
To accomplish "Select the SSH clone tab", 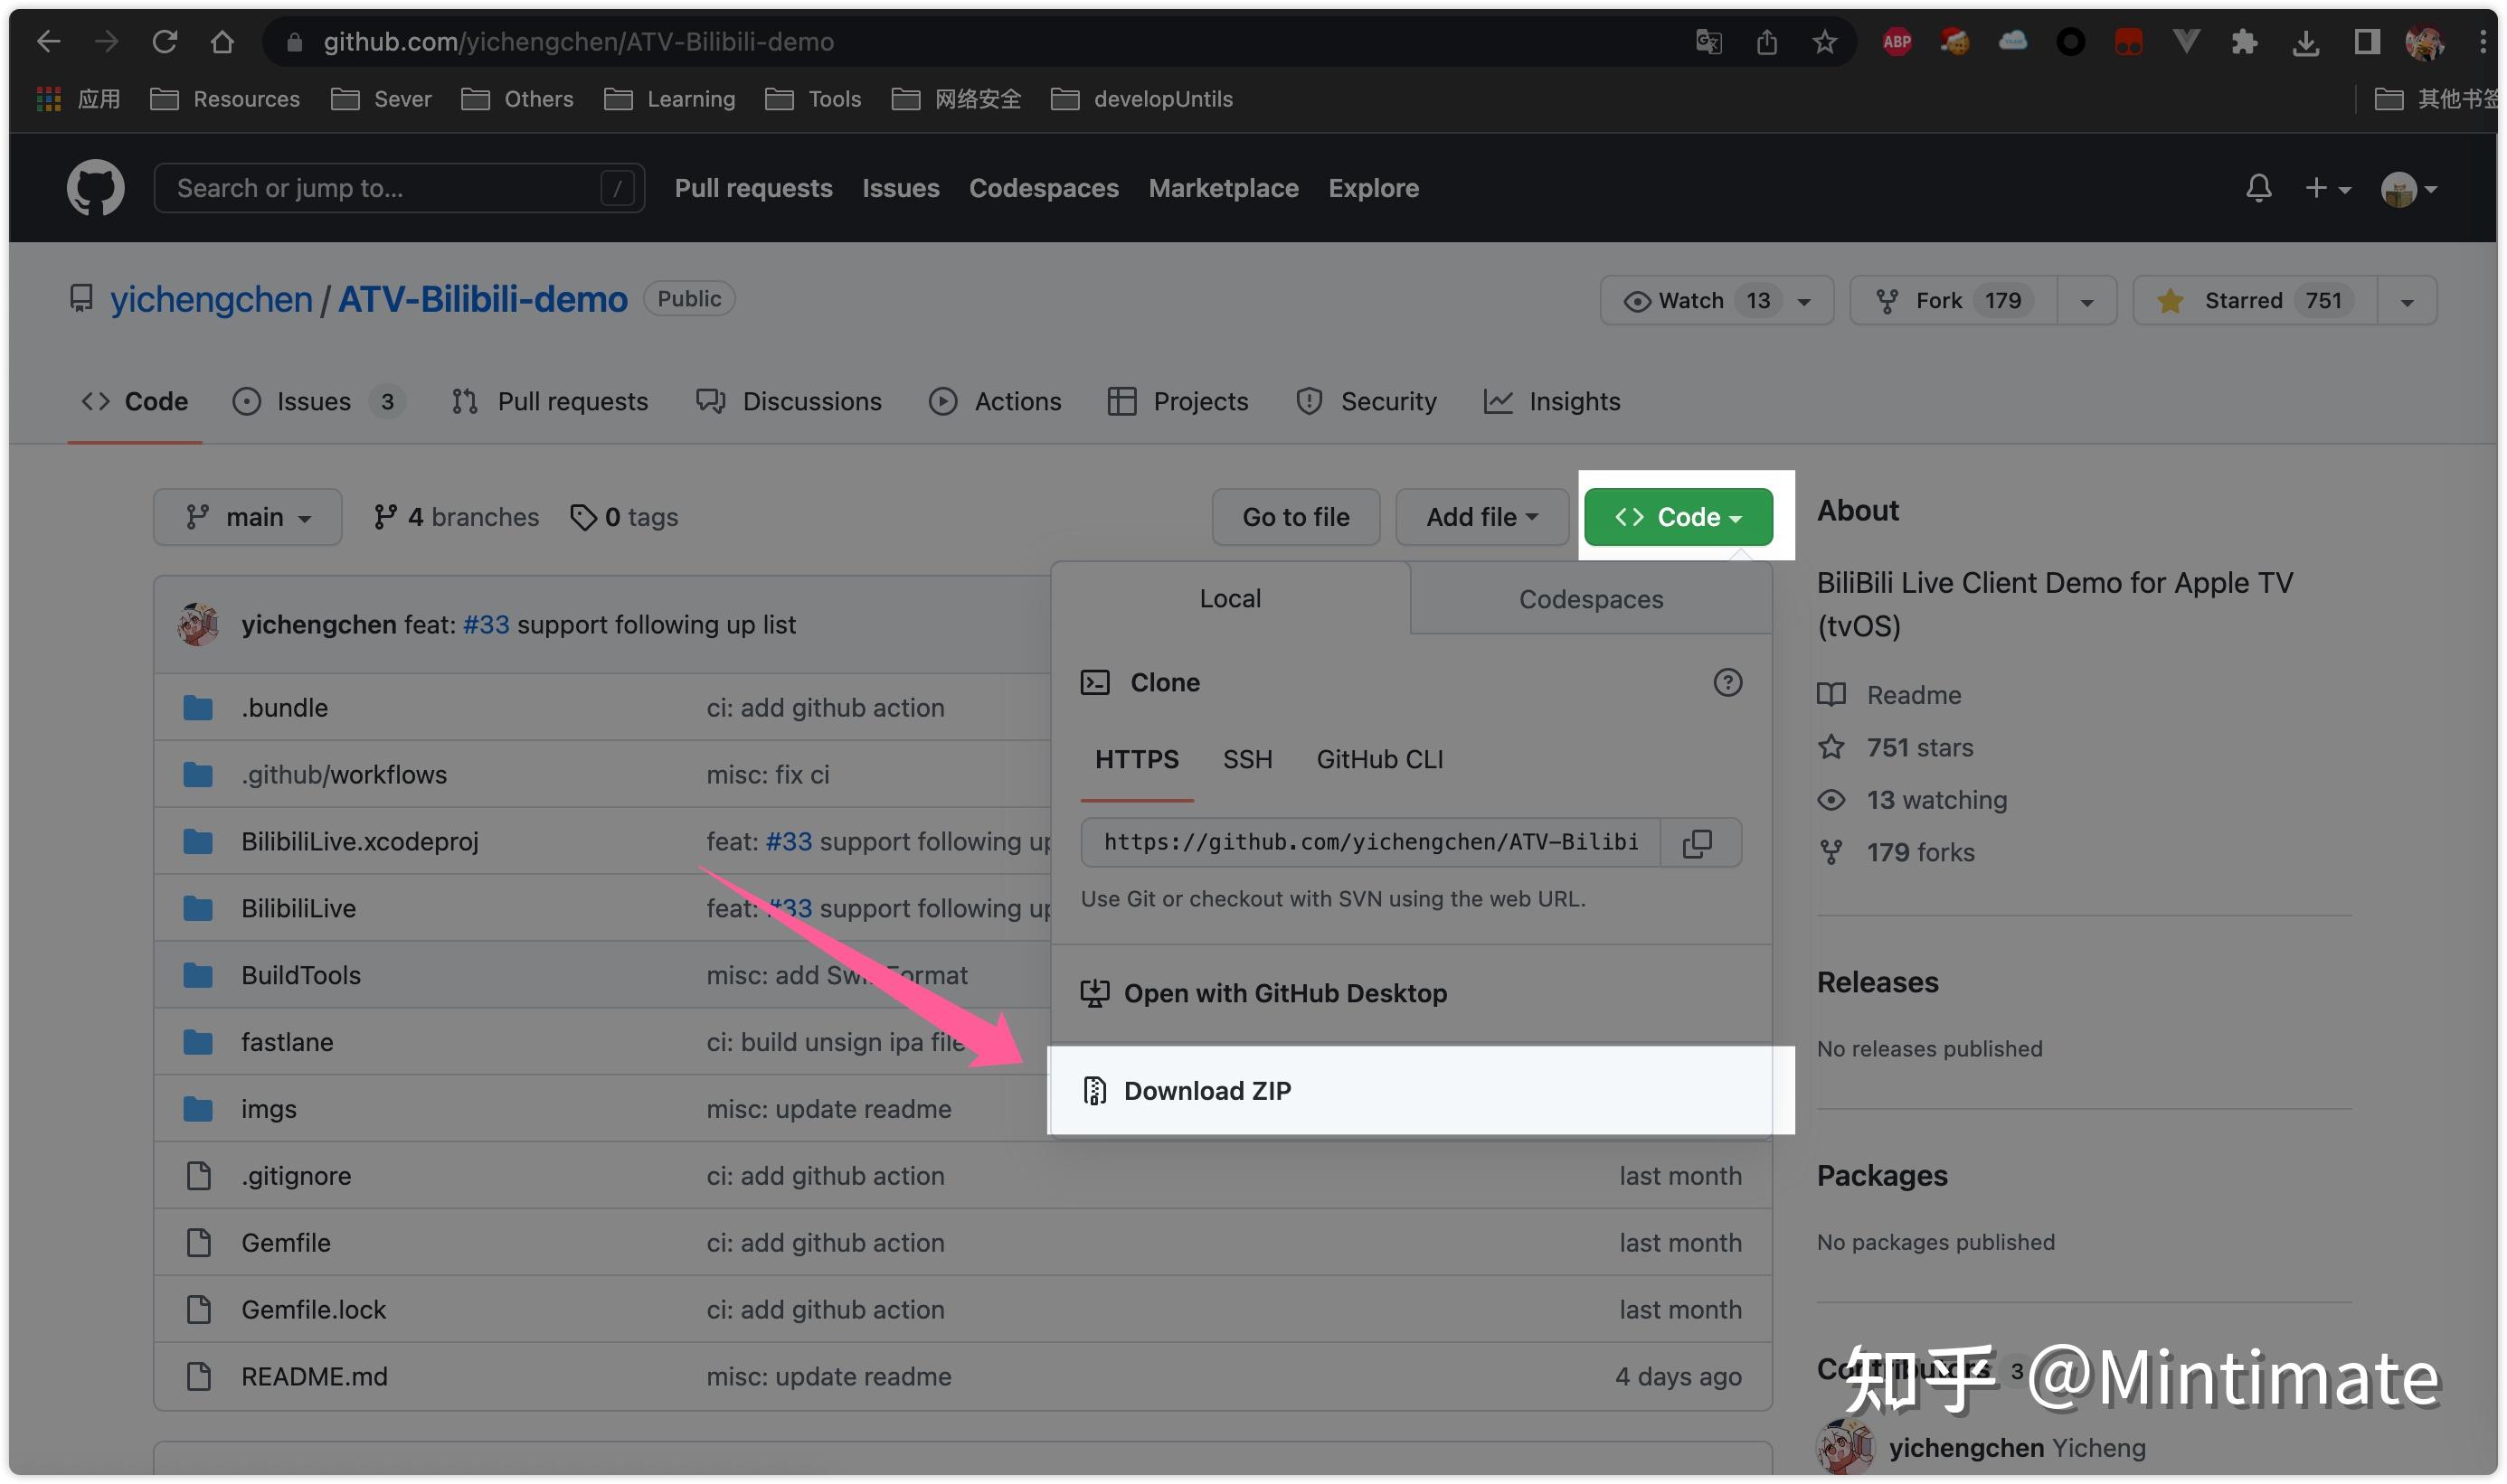I will [x=1246, y=760].
